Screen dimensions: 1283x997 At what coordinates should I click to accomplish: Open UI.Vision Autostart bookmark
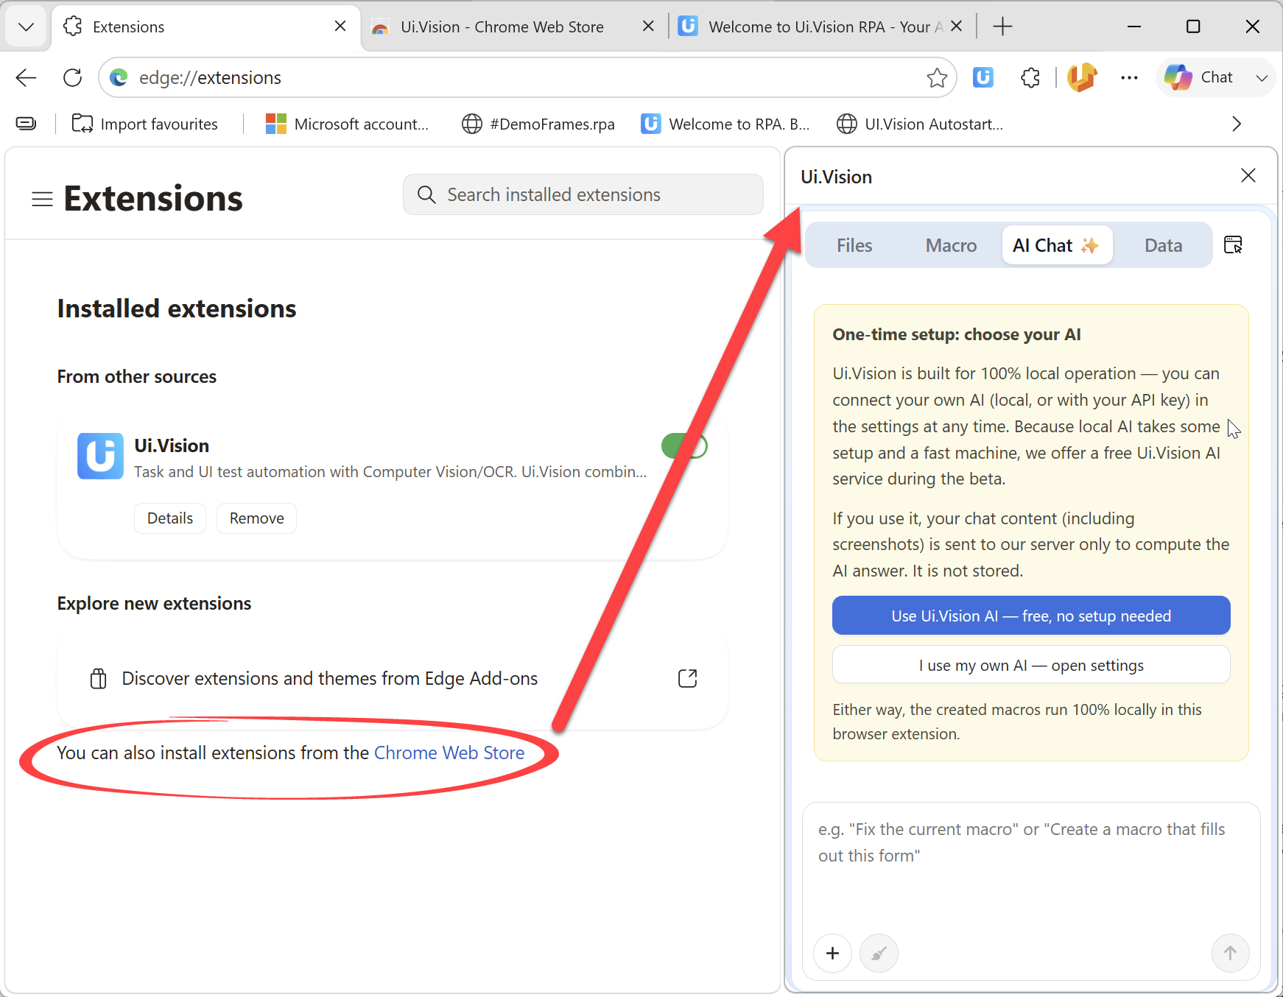pyautogui.click(x=920, y=124)
